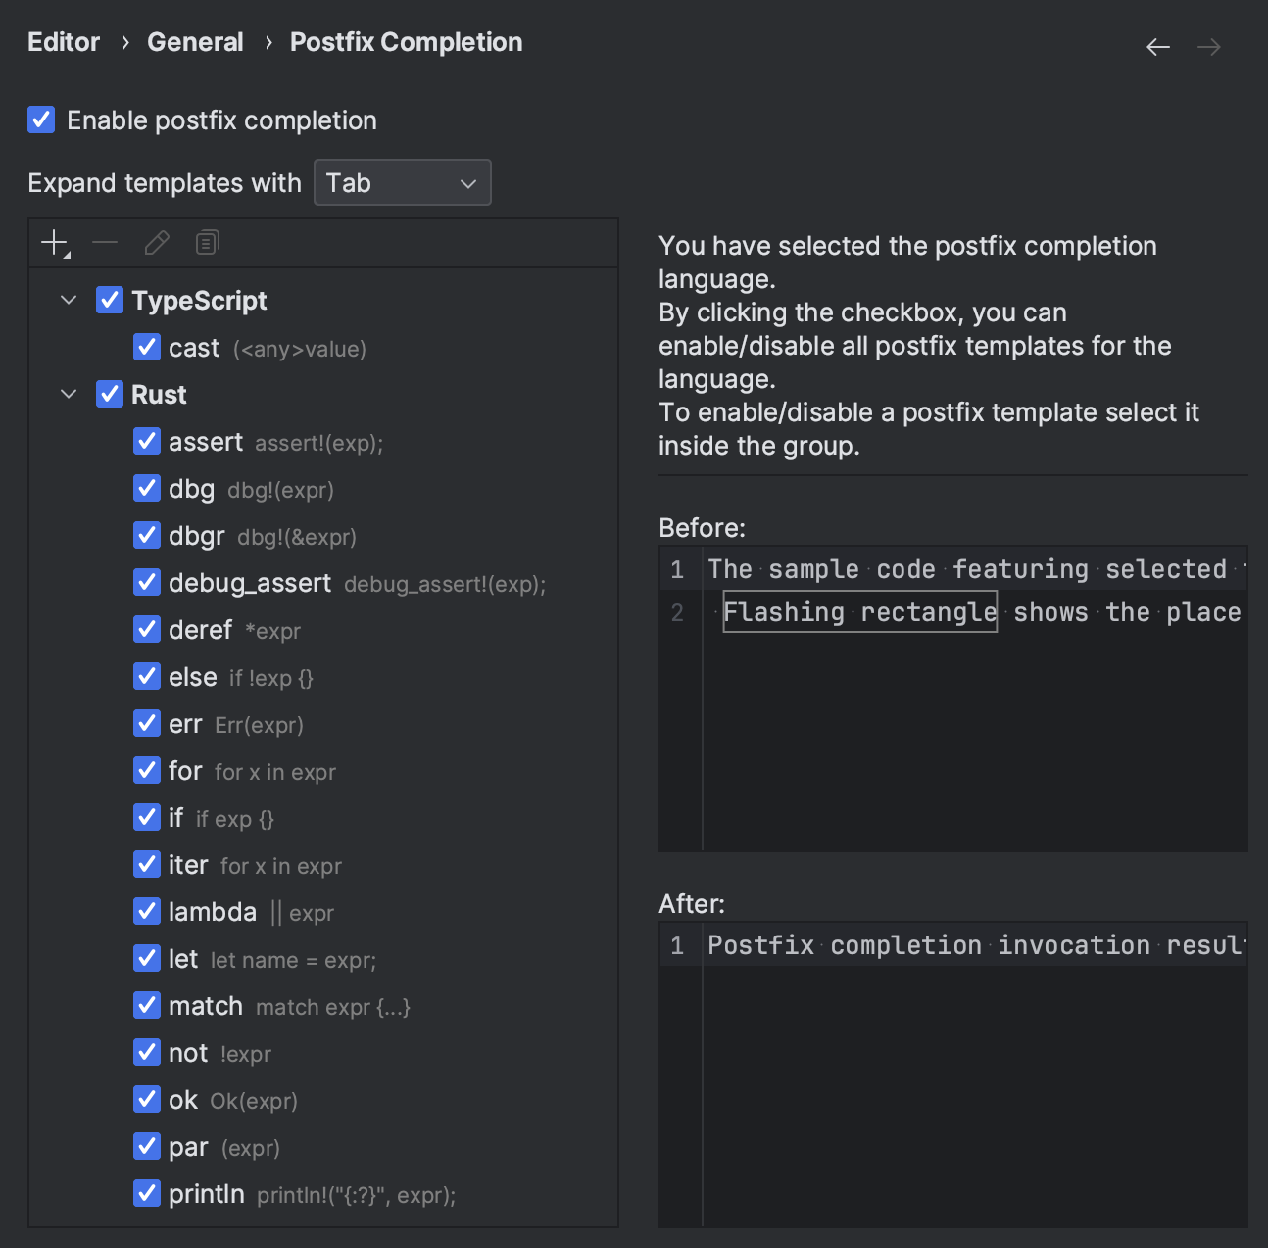
Task: Click inside the After preview pane
Action: 951,1078
